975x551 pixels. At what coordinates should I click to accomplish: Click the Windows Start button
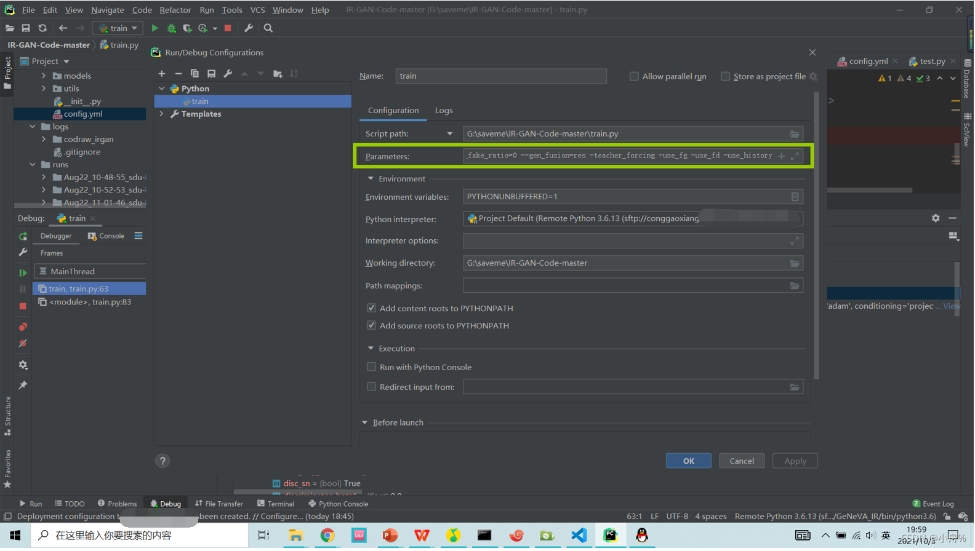[15, 536]
